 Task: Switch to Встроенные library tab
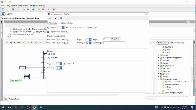point(163,43)
